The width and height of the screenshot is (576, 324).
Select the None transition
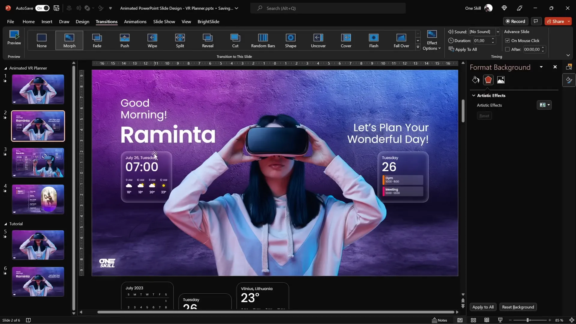pos(42,40)
